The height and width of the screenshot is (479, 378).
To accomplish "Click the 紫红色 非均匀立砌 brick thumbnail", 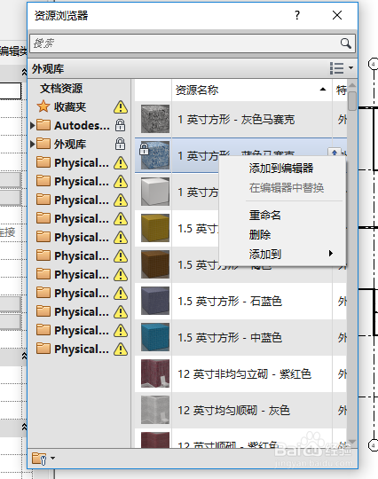I will click(x=155, y=373).
